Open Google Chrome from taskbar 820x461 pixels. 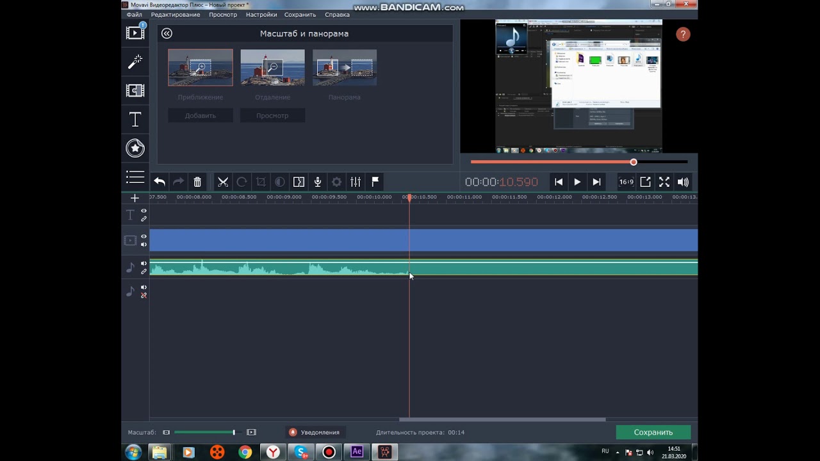pos(245,452)
